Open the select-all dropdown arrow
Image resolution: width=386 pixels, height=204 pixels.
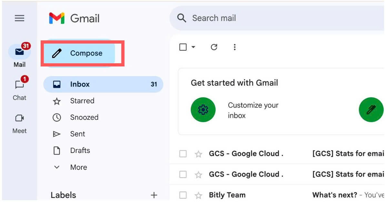(x=193, y=47)
